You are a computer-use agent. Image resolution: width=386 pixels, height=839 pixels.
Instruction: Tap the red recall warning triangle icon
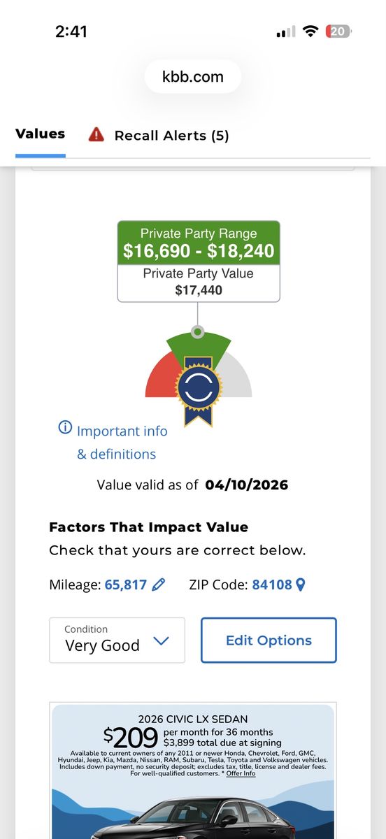(96, 134)
